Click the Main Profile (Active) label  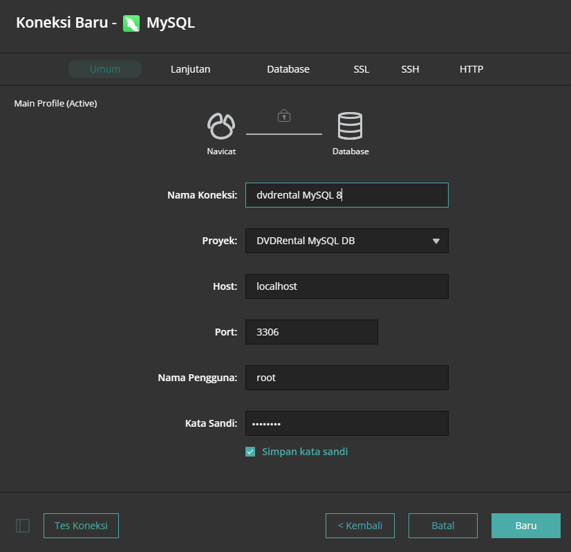(55, 104)
